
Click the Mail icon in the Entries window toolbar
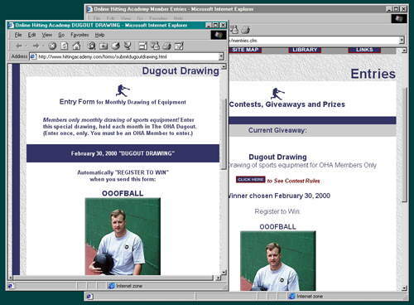[x=234, y=30]
